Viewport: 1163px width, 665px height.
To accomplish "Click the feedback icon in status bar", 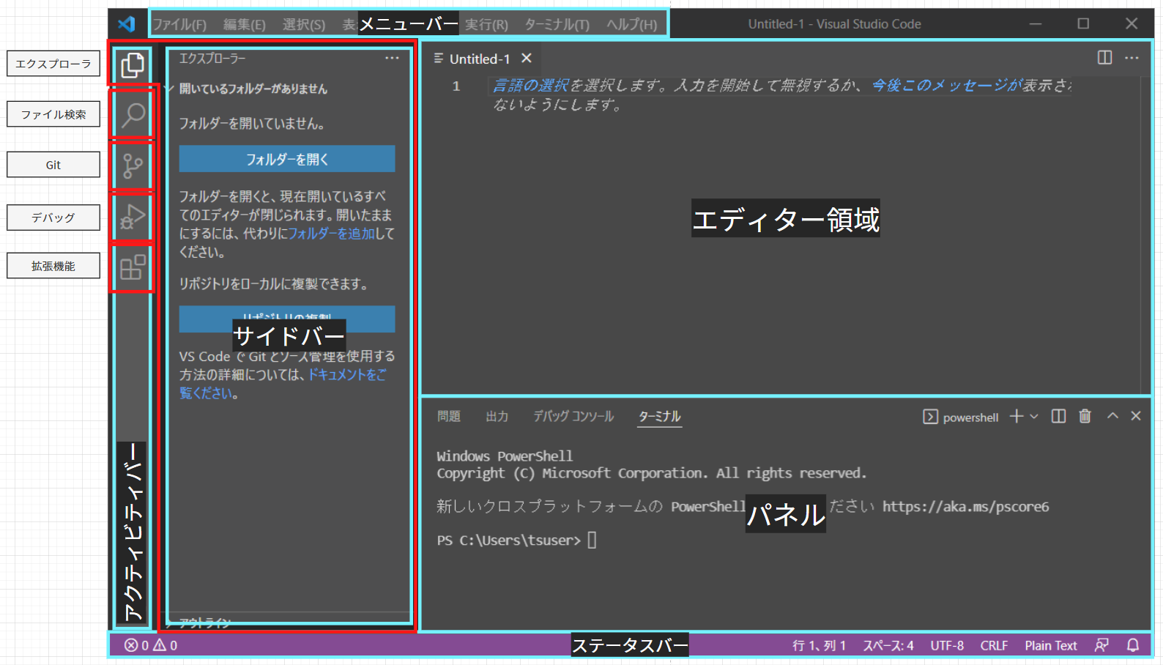I will [x=1101, y=645].
